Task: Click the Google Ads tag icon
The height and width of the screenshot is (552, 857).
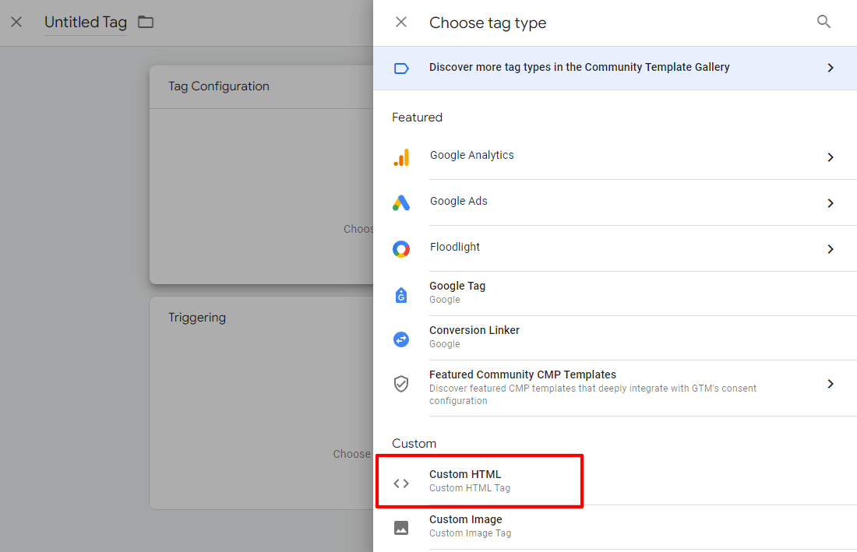Action: 401,202
